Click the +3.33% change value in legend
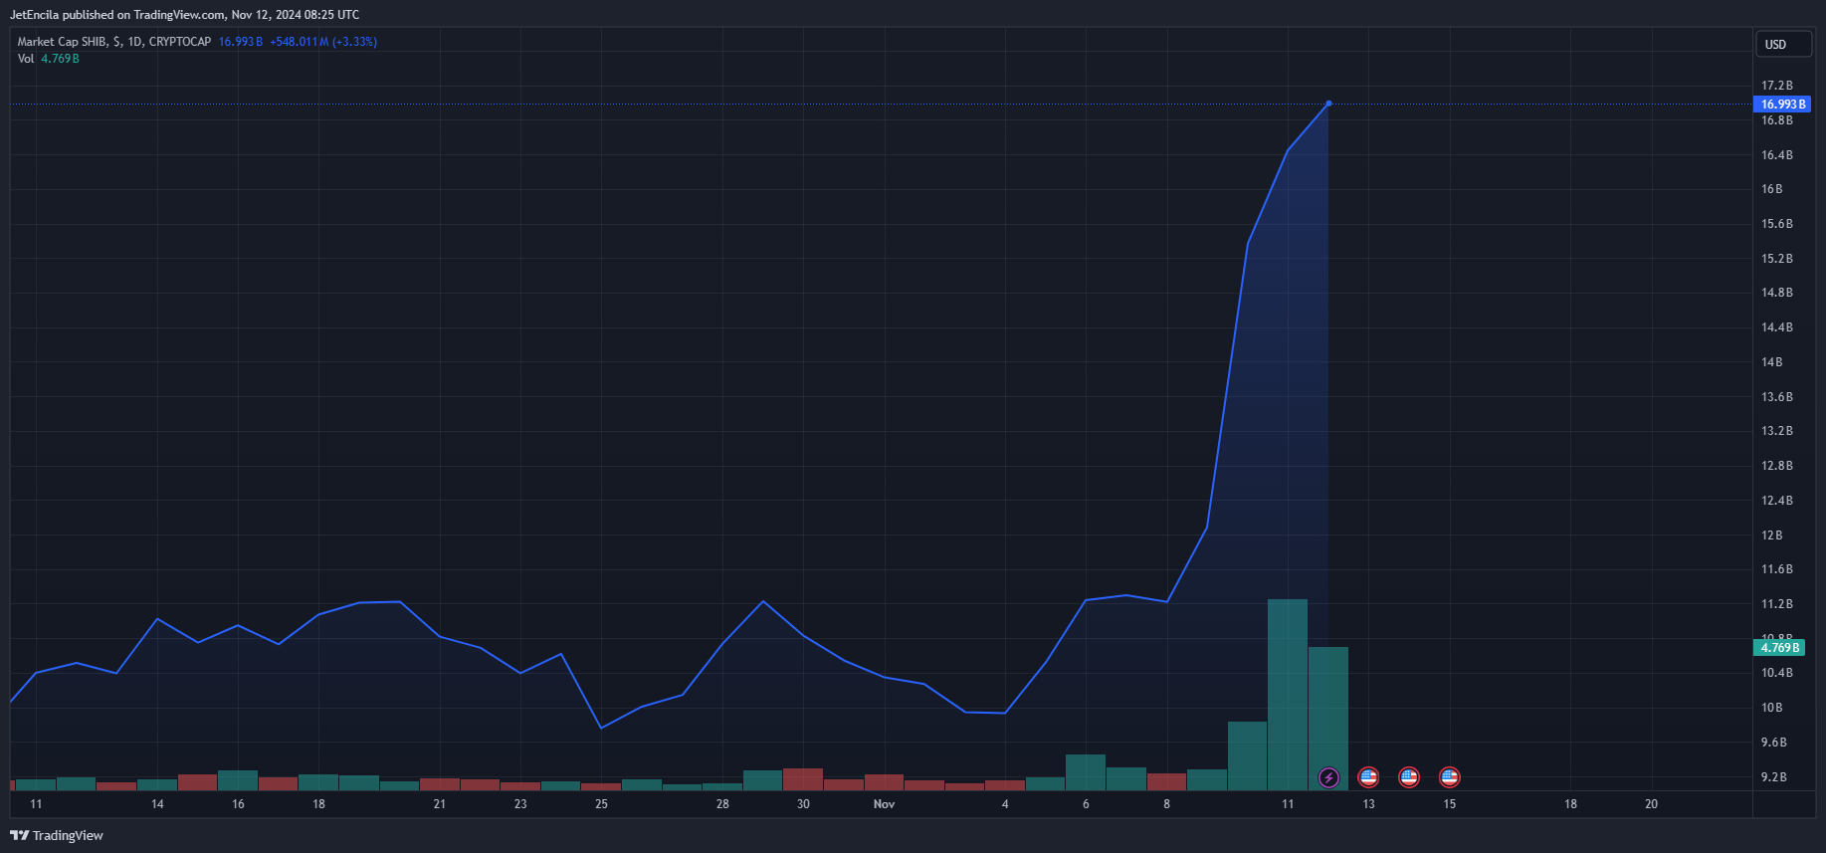This screenshot has height=853, width=1826. point(355,42)
